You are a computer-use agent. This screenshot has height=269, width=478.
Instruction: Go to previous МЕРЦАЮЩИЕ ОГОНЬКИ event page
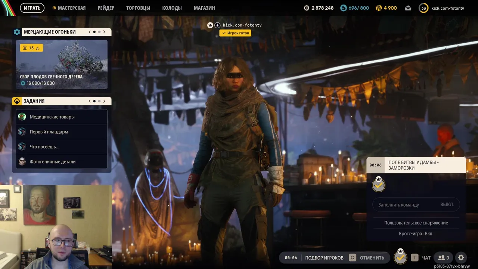(90, 32)
